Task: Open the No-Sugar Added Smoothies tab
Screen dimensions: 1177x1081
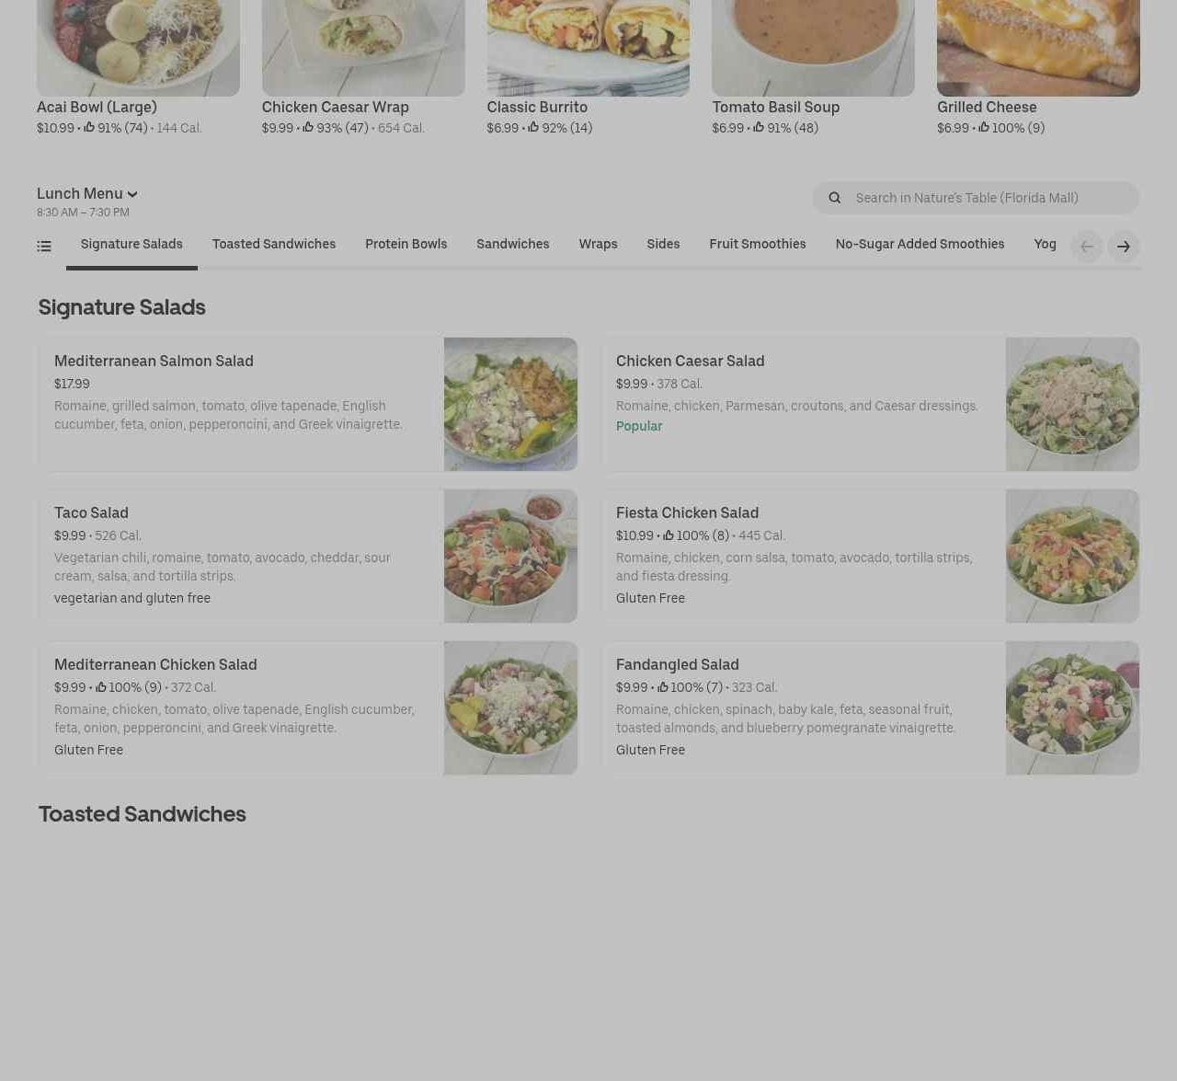Action: [920, 244]
